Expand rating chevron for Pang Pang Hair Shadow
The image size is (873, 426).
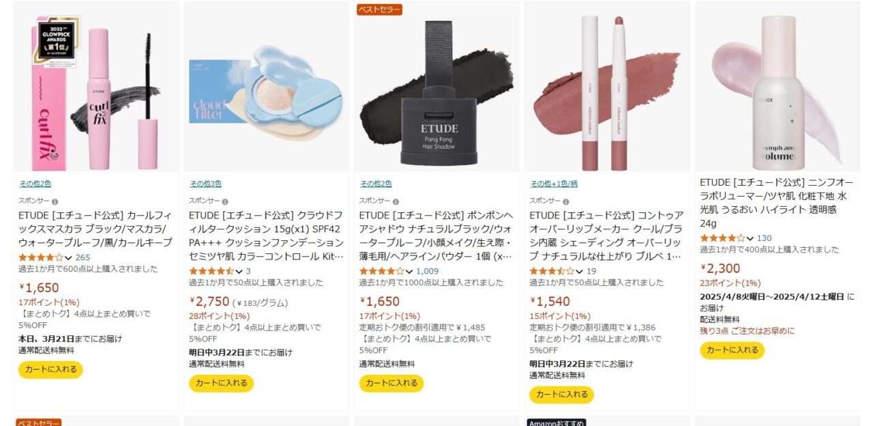409,272
